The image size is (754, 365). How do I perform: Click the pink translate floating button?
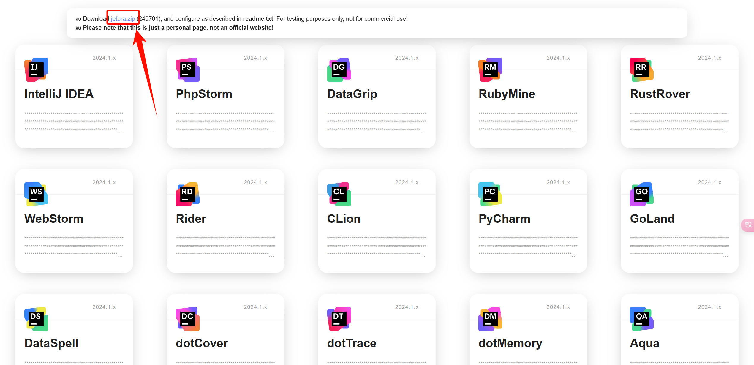tap(748, 225)
